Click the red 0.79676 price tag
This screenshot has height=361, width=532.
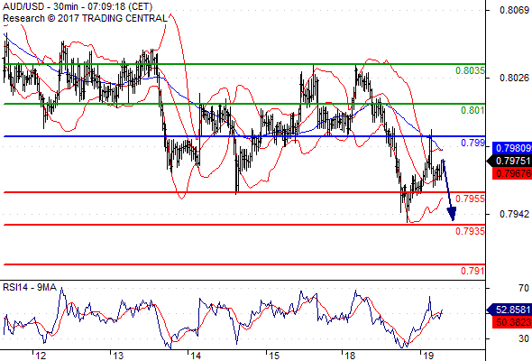click(512, 173)
